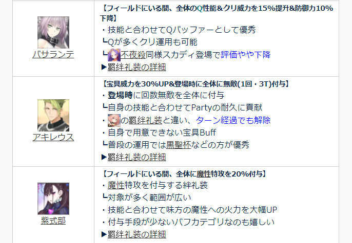Open the 不夜殺 link
The height and width of the screenshot is (243, 352).
(133, 55)
